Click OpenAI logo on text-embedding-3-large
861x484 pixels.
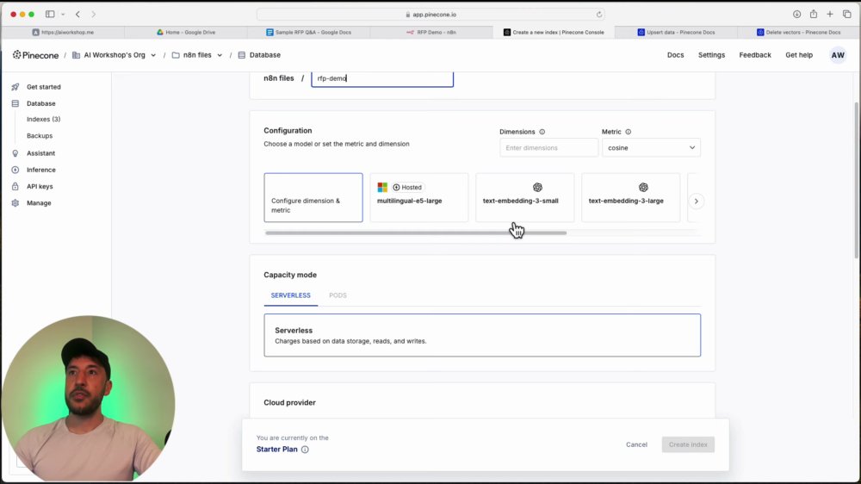pos(643,188)
